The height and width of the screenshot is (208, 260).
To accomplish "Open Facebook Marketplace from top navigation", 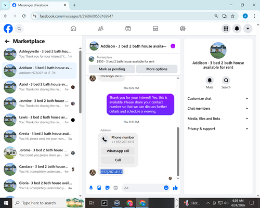I will click(155, 29).
